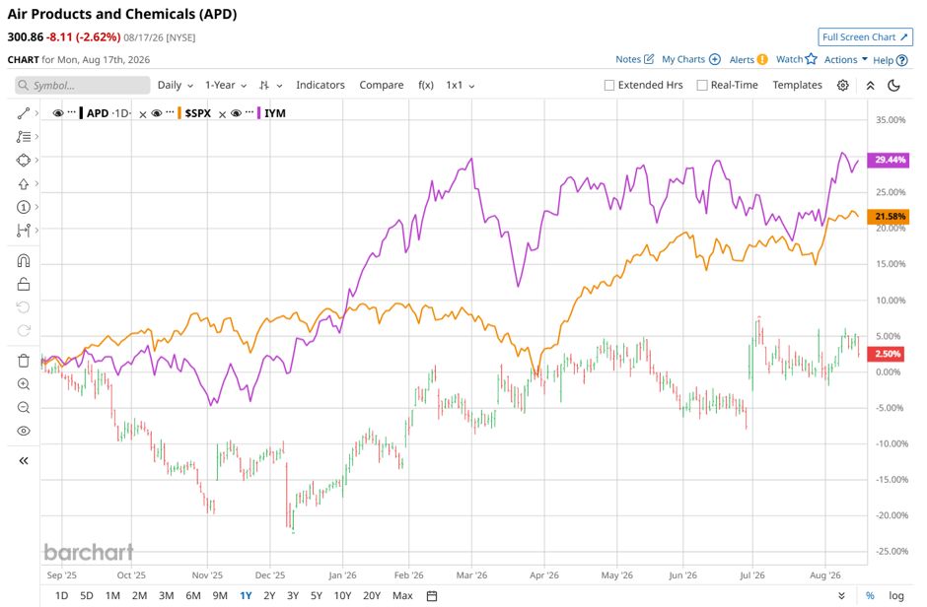Toggle drawings visibility eye in left toolbar
This screenshot has height=607, width=927.
coord(23,431)
